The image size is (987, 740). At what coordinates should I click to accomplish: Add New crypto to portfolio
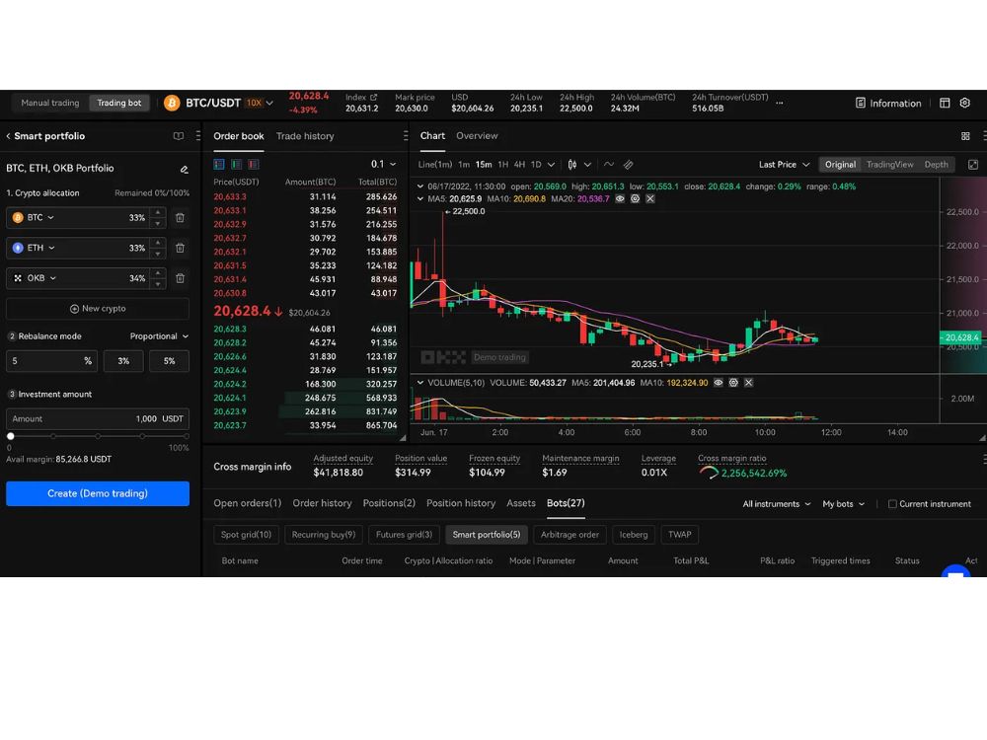click(x=98, y=309)
